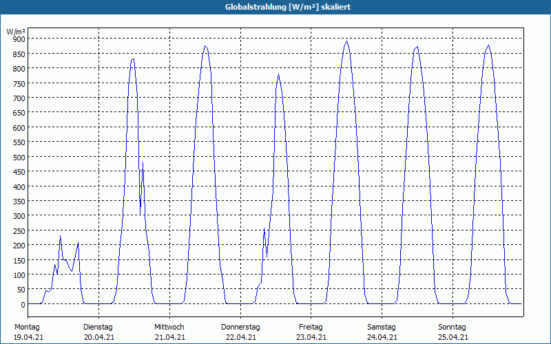
Task: Select the Samstag 24.04.21 axis label
Action: (382, 332)
